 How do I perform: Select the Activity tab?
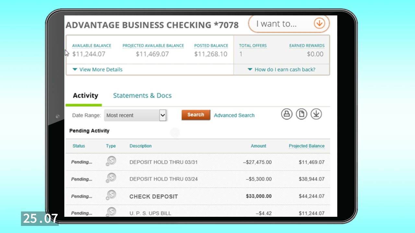pos(85,95)
